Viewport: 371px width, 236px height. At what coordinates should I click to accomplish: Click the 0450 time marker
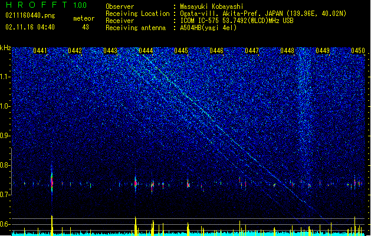coord(358,51)
